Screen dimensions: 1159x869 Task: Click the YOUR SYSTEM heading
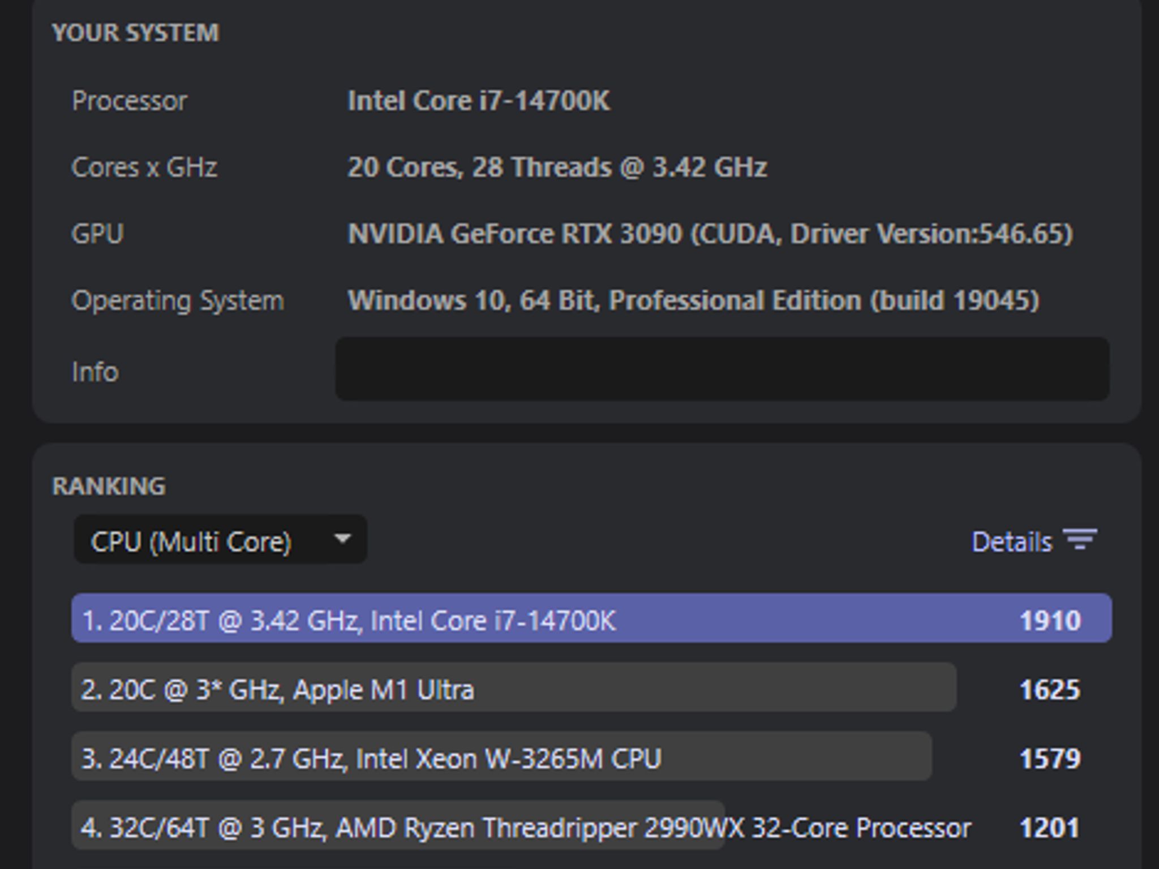click(x=135, y=32)
